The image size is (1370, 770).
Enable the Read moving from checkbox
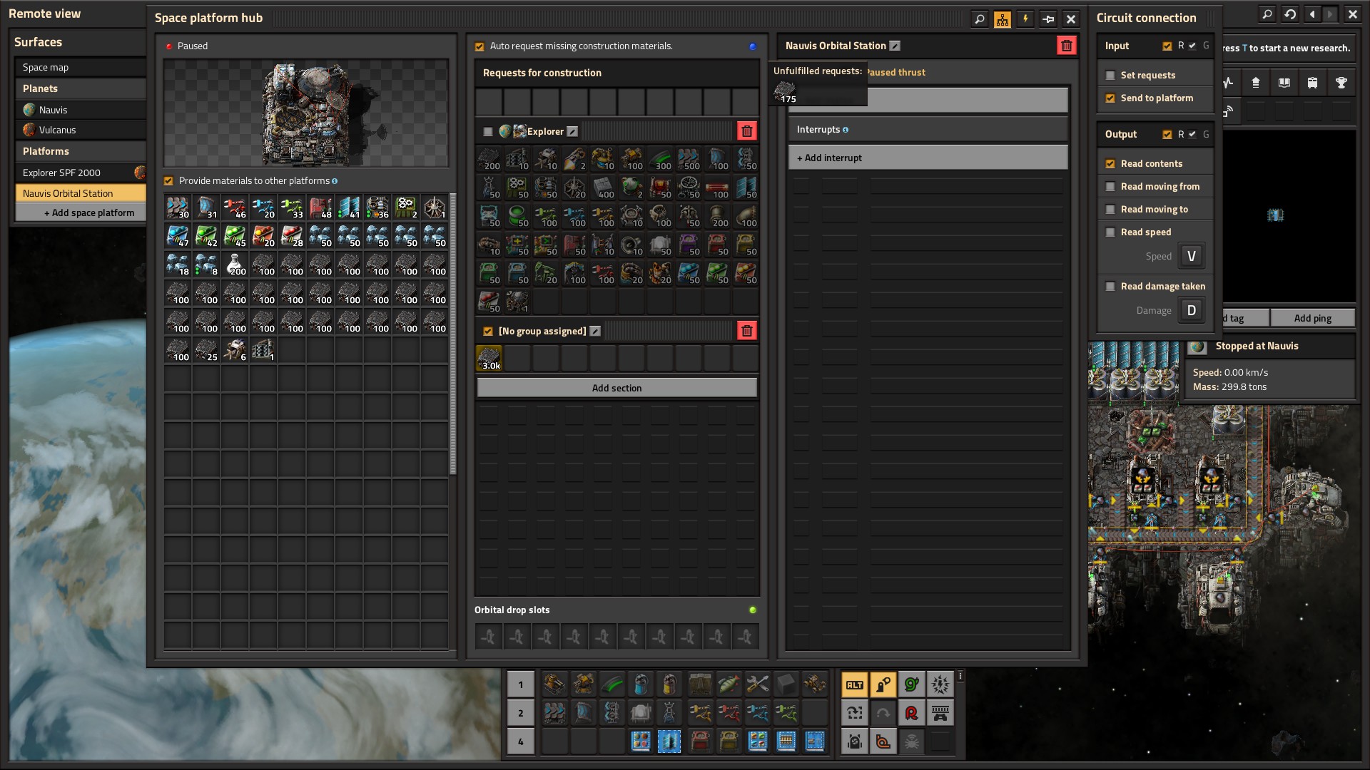1110,187
